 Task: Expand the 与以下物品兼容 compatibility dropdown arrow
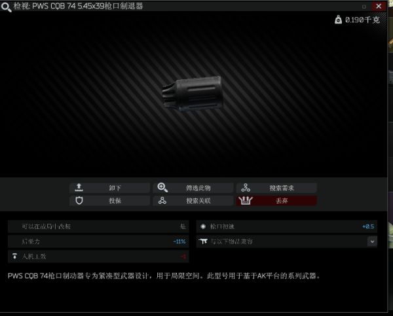click(x=372, y=241)
